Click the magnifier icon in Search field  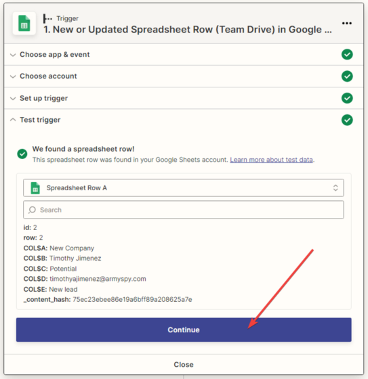[32, 210]
